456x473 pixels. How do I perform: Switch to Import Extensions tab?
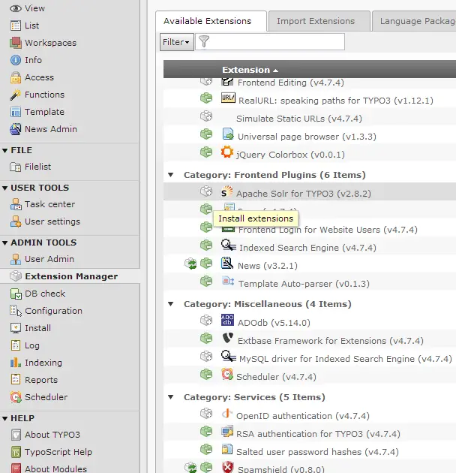[319, 21]
